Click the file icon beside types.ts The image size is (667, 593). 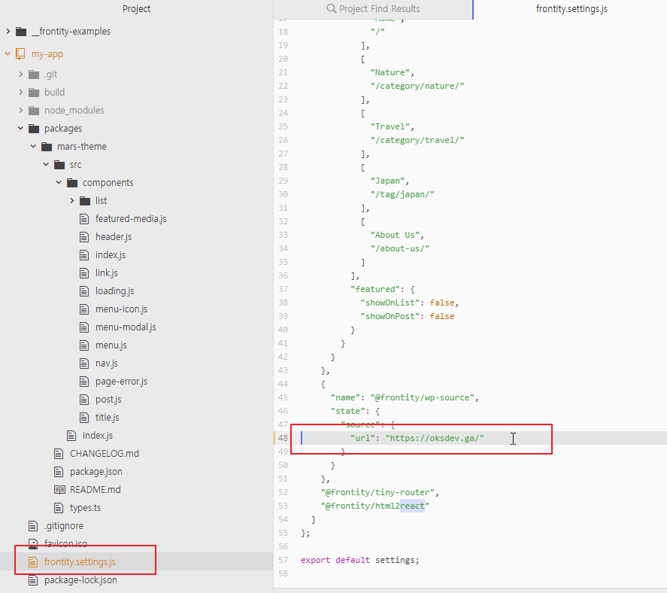(59, 507)
